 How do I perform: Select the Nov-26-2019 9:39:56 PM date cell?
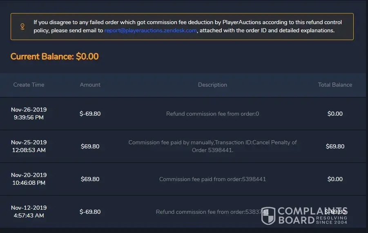29,114
